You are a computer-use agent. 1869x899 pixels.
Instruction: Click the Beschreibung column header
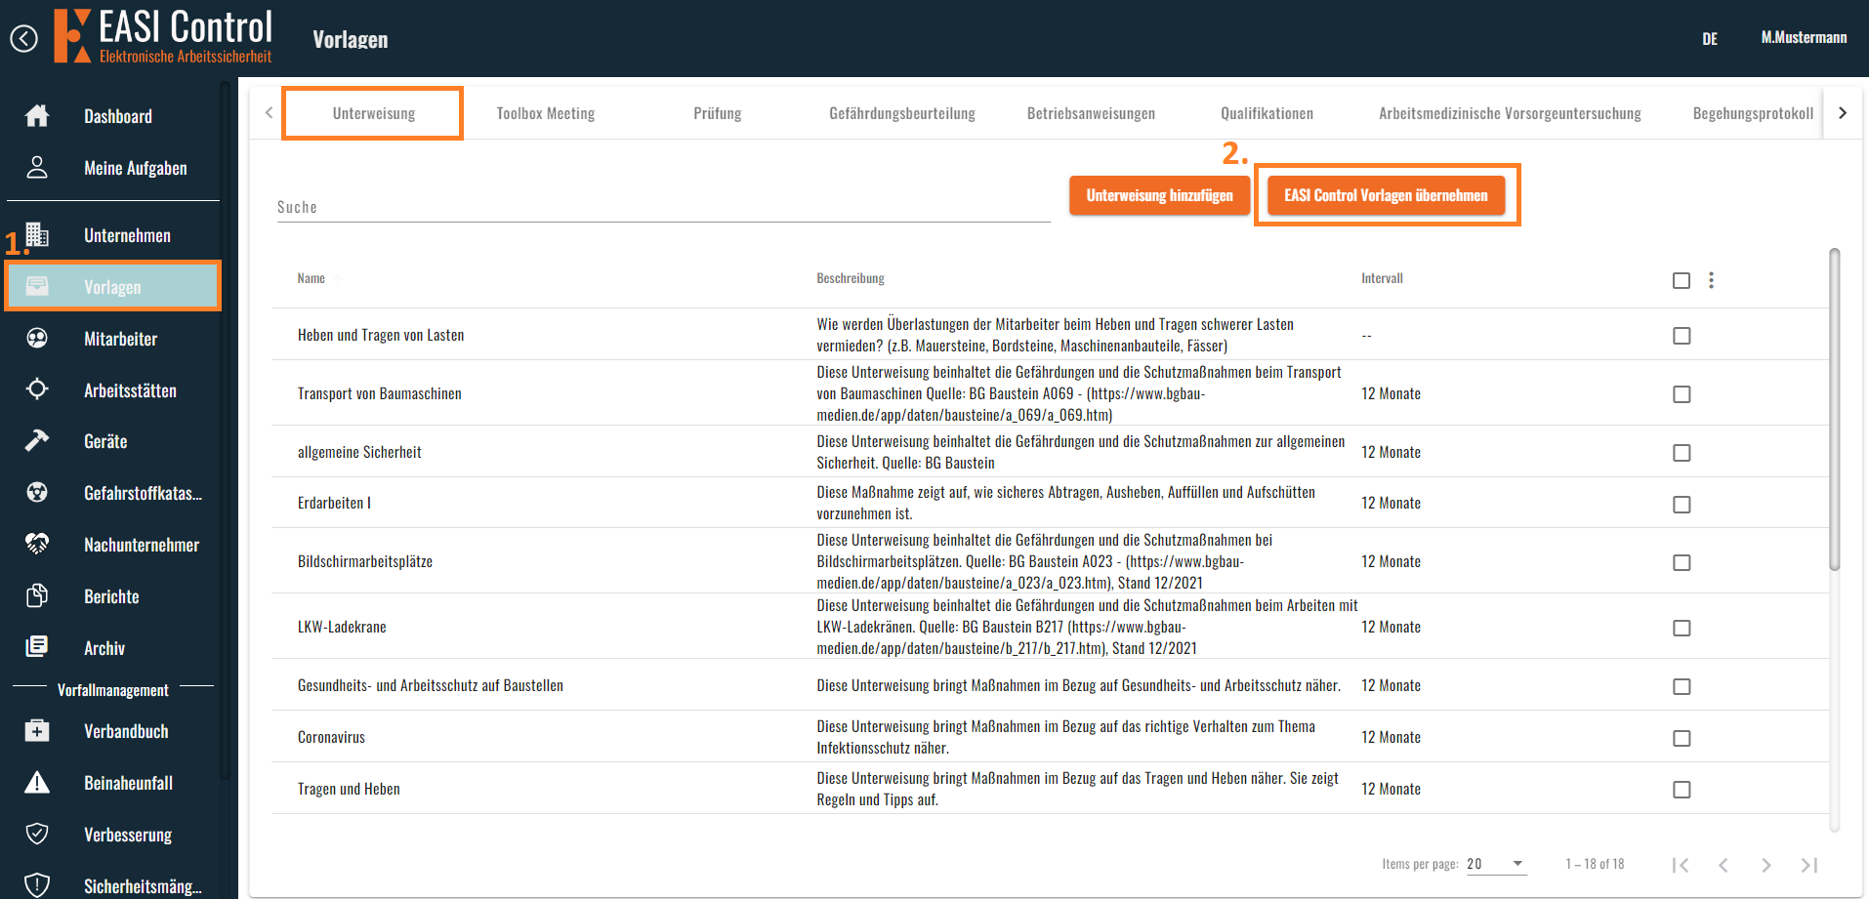click(x=851, y=278)
